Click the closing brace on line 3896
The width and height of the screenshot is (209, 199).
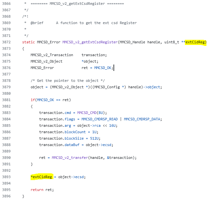point(23,196)
